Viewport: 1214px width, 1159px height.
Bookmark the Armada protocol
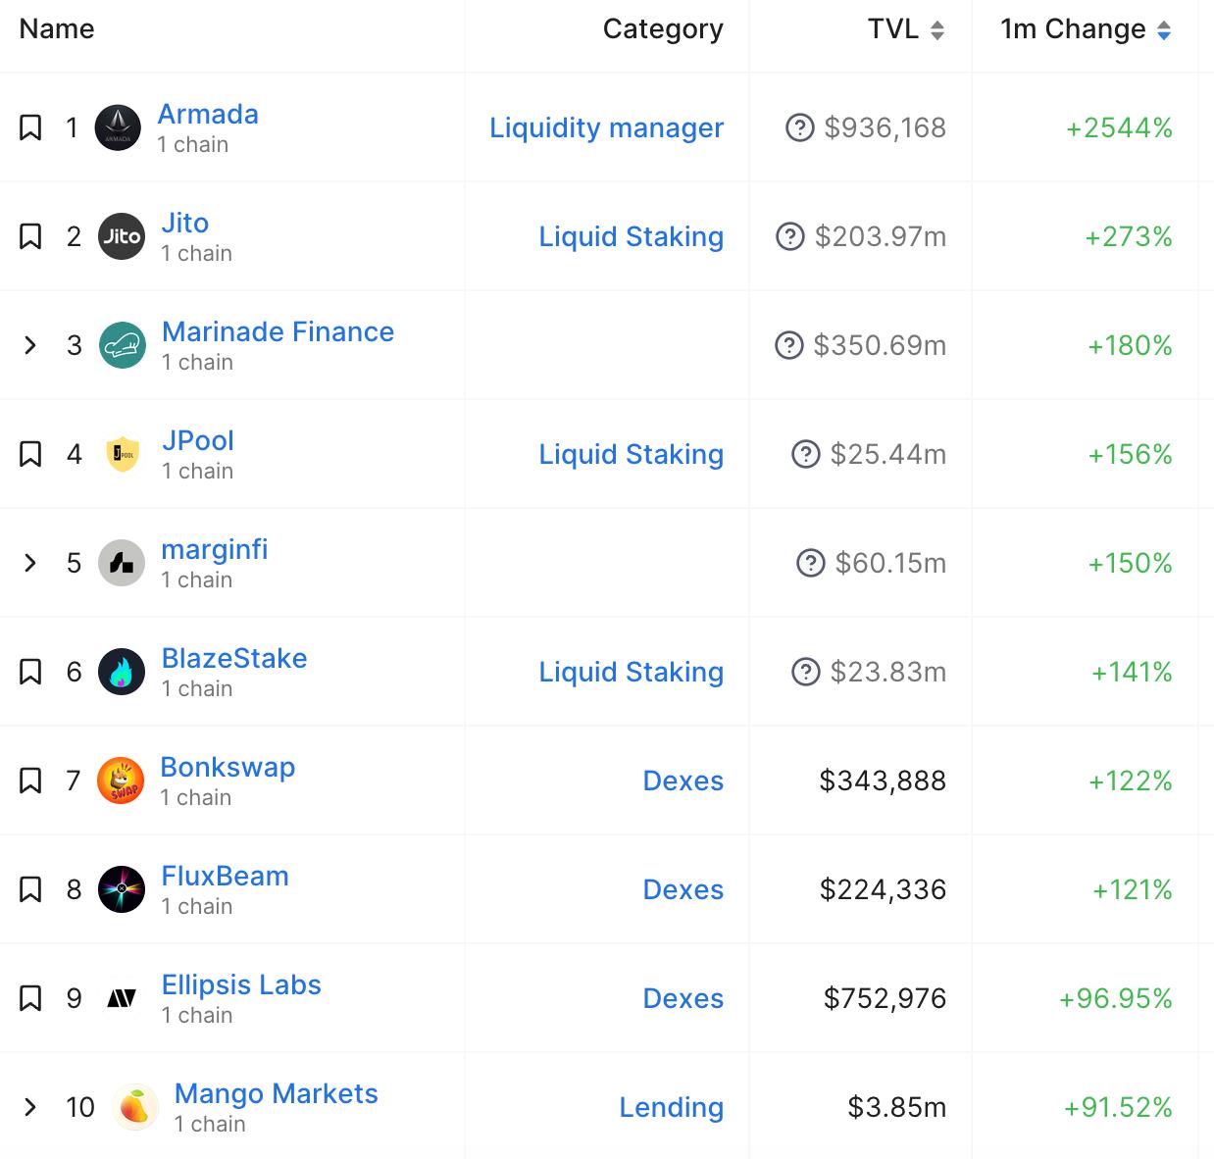[30, 127]
